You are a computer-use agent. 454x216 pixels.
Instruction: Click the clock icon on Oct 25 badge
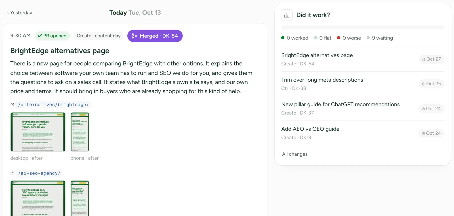pyautogui.click(x=424, y=84)
